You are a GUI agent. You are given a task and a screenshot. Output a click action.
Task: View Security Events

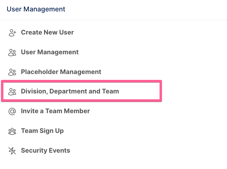click(46, 150)
